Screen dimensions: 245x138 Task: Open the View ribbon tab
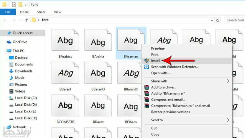point(58,12)
